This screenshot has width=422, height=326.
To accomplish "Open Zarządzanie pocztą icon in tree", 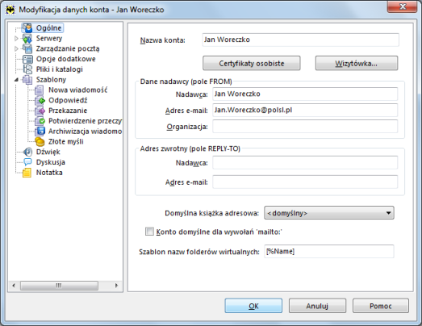I will coord(27,48).
